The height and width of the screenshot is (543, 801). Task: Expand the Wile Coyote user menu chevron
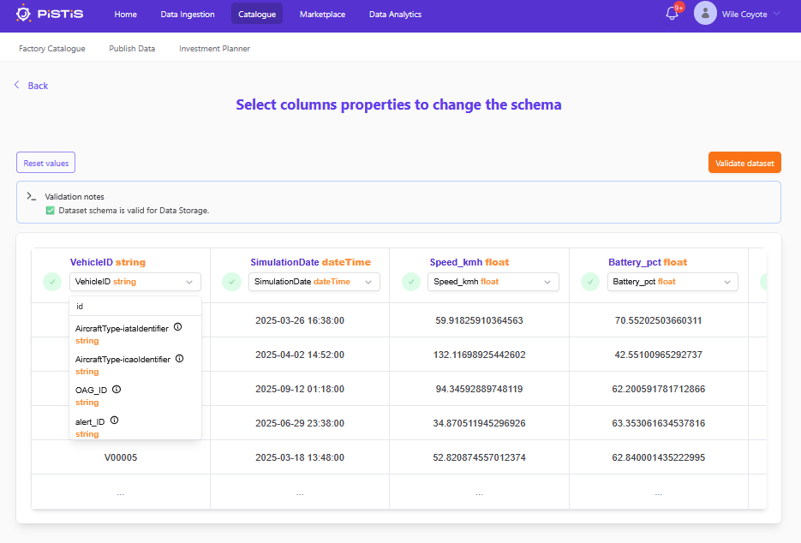pyautogui.click(x=777, y=14)
